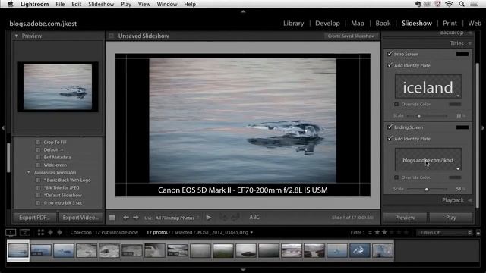The width and height of the screenshot is (486, 273).
Task: Click Create Saved Slideshow button
Action: tap(351, 36)
